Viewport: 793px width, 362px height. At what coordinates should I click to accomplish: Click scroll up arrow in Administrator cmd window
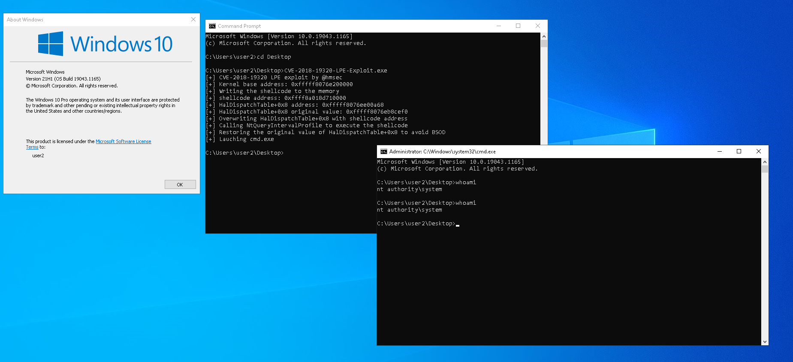tap(765, 162)
